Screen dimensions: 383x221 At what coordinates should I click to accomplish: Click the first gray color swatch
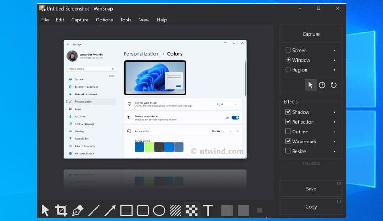tap(227, 210)
